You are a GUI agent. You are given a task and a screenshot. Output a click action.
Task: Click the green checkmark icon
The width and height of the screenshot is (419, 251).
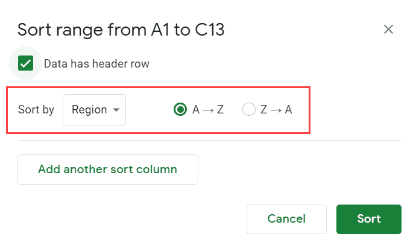pyautogui.click(x=25, y=63)
